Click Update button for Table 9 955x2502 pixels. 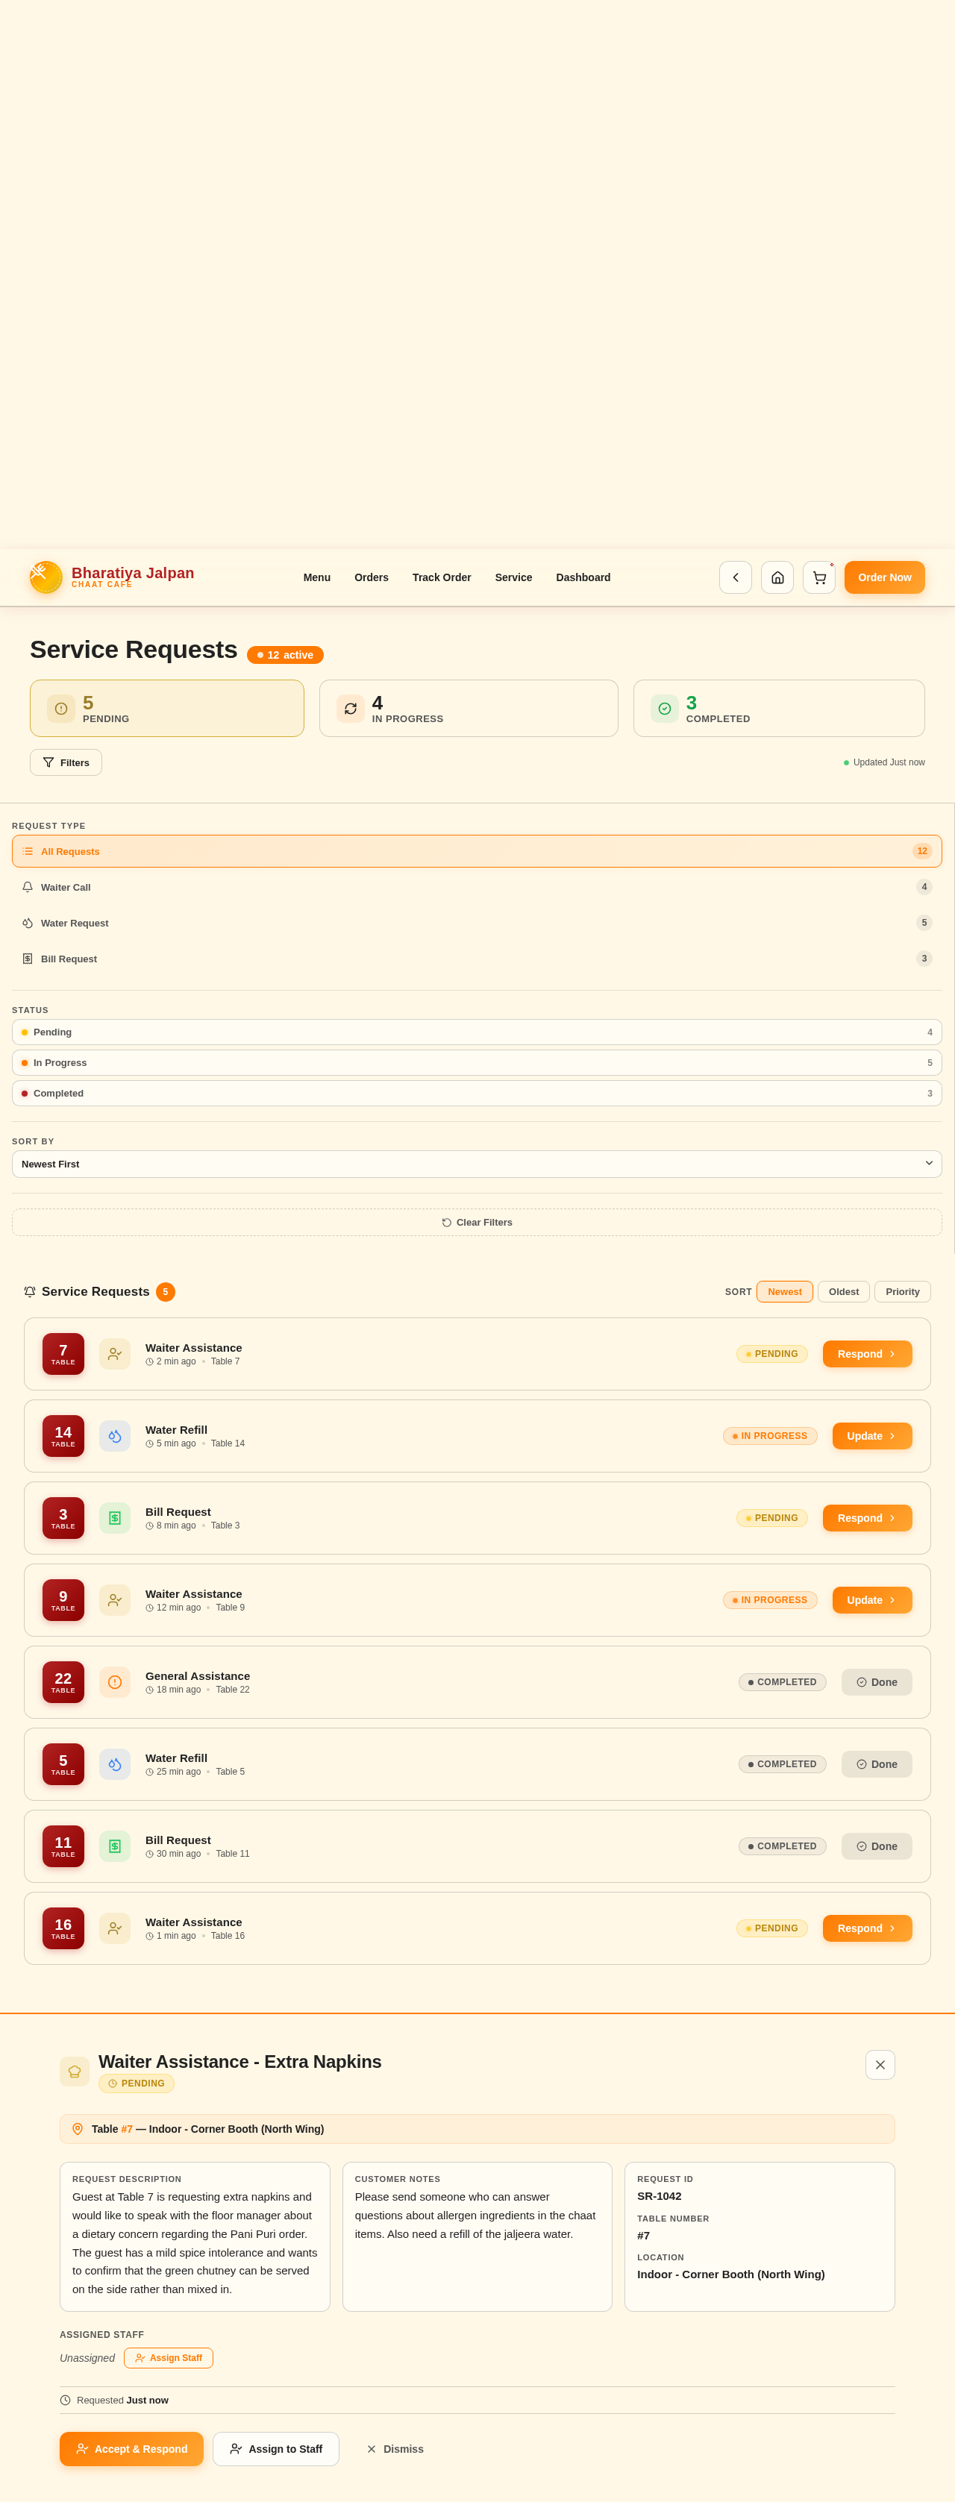coord(871,1599)
